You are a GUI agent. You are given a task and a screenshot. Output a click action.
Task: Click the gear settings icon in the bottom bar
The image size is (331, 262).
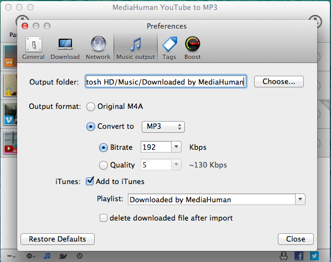pos(30,256)
